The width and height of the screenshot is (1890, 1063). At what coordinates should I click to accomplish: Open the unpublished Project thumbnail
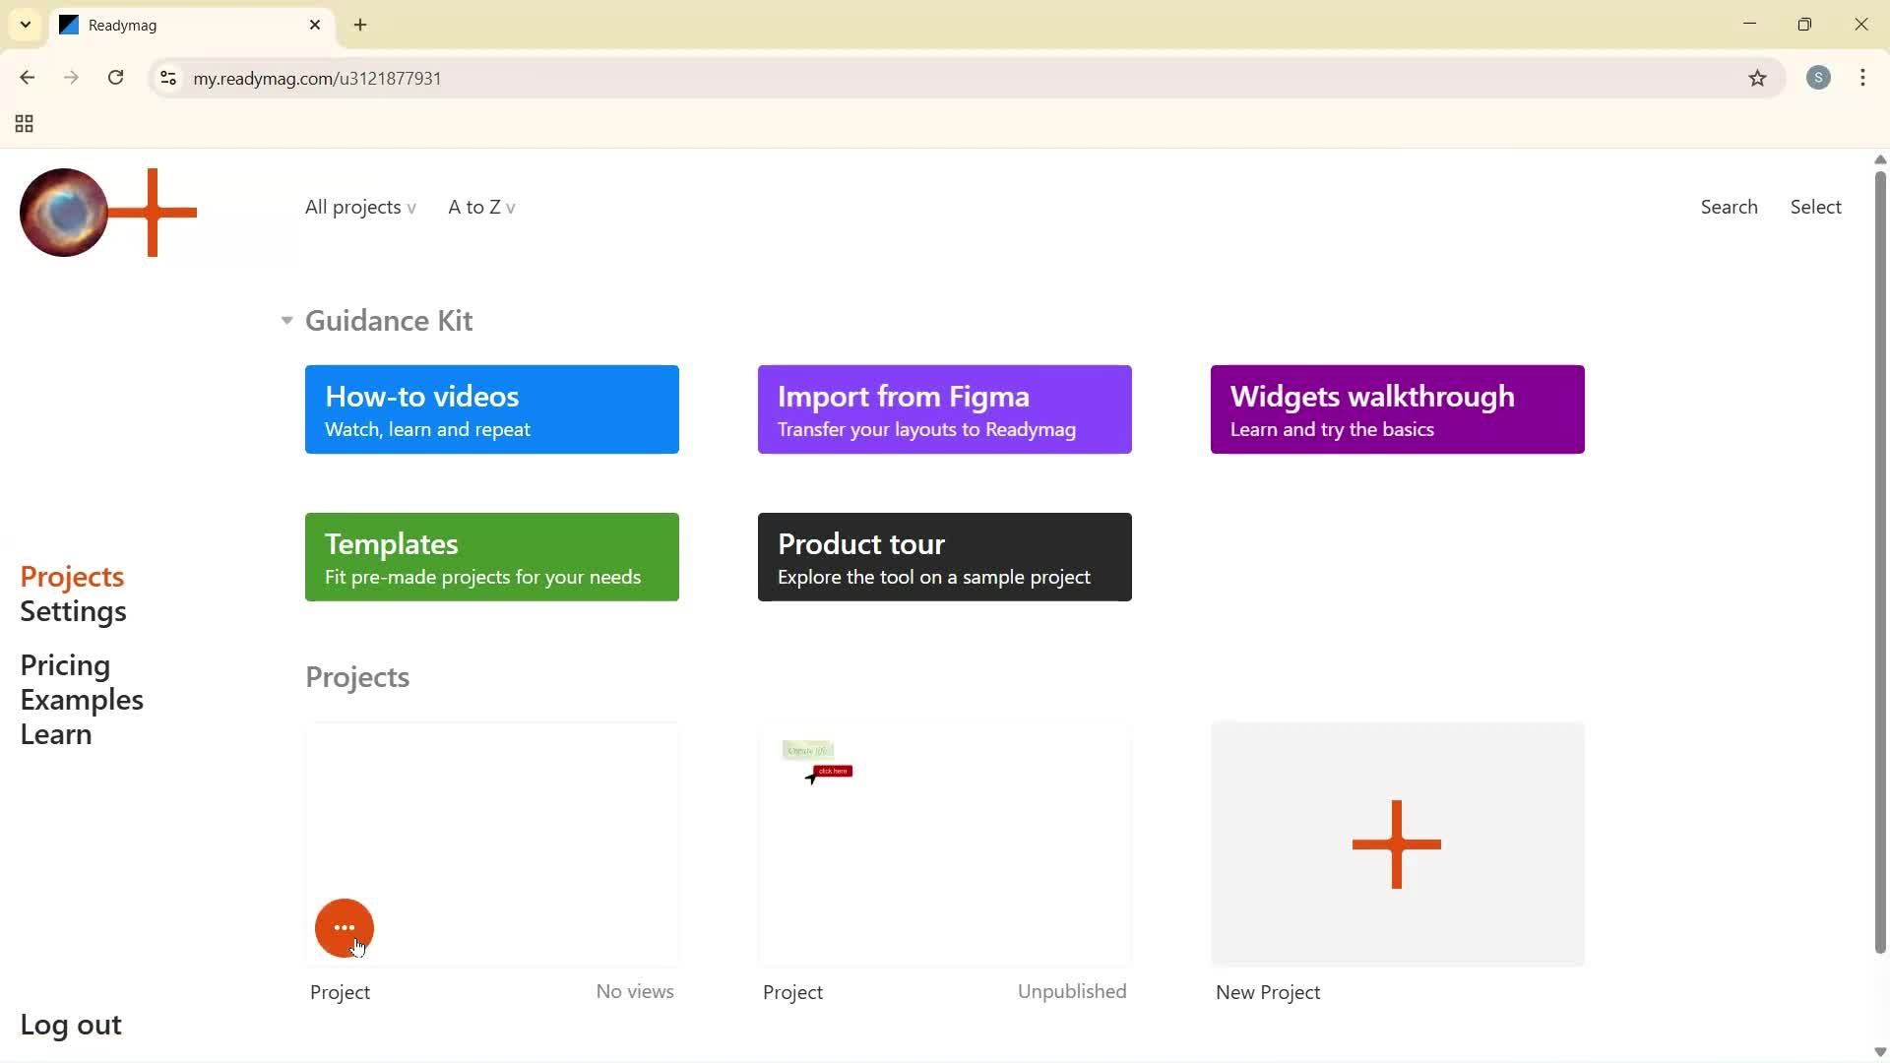pyautogui.click(x=944, y=844)
